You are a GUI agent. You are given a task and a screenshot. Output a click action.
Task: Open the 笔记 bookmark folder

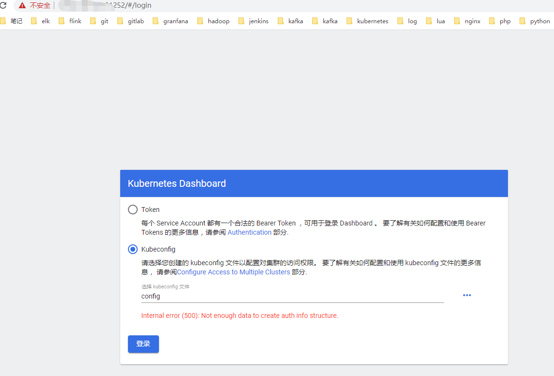pyautogui.click(x=12, y=21)
